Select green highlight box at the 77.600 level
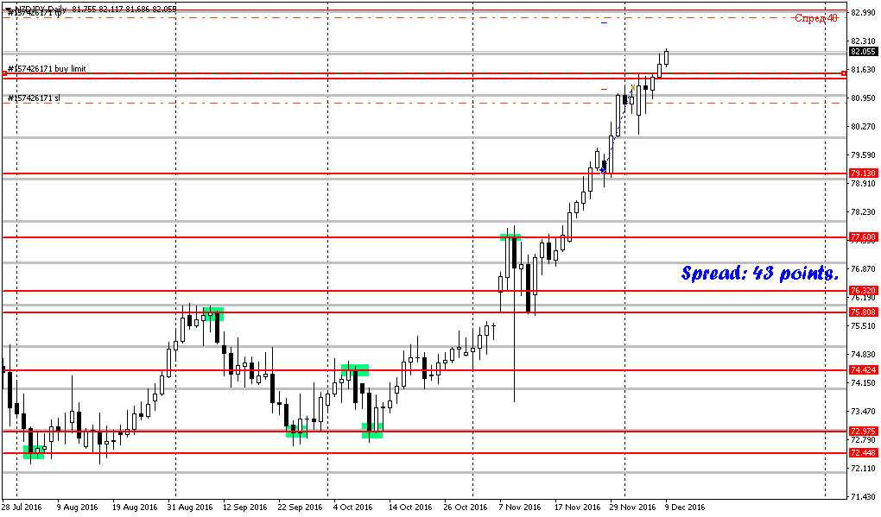This screenshot has height=517, width=881. pyautogui.click(x=510, y=237)
